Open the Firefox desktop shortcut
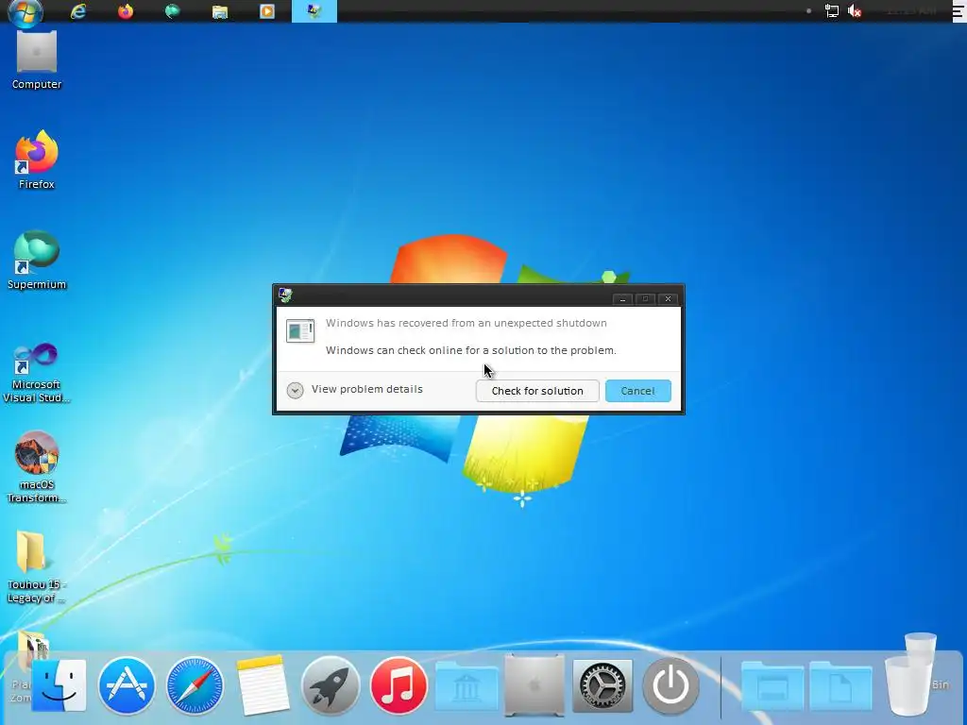967x725 pixels. click(37, 160)
